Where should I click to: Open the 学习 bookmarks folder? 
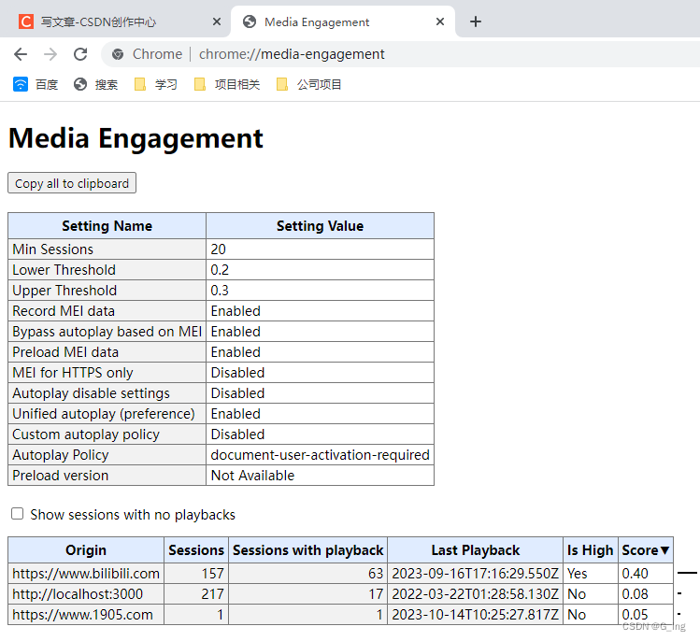155,84
